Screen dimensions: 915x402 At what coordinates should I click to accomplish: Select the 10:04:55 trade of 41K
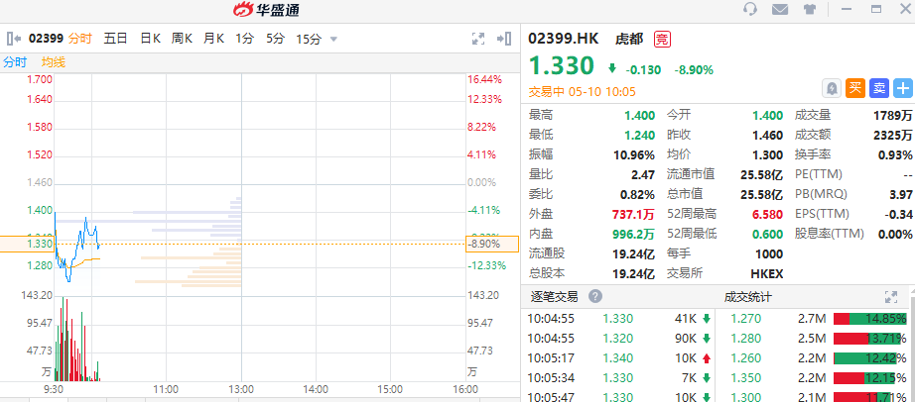pos(618,319)
